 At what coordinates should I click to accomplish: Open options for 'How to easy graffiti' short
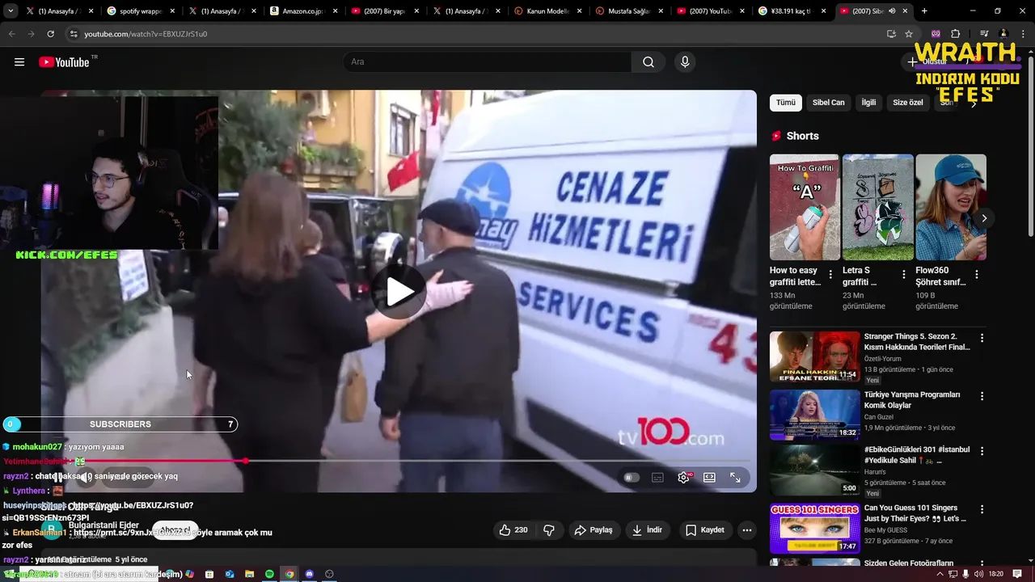[x=830, y=275]
